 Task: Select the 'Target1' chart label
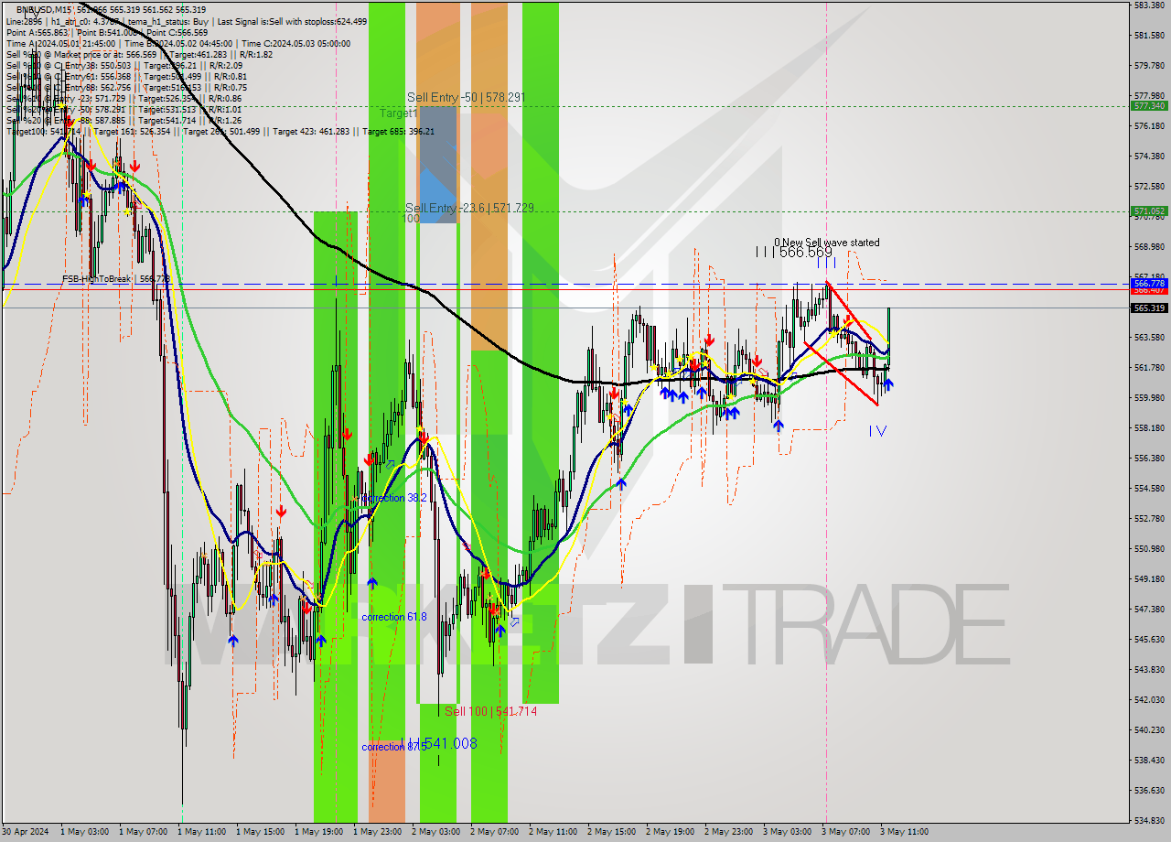[x=399, y=113]
